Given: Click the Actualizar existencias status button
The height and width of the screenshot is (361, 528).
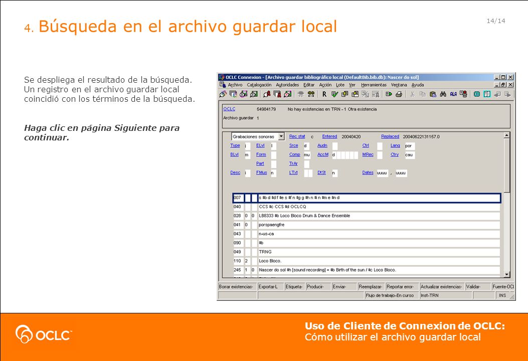Looking at the screenshot, I should click(442, 287).
